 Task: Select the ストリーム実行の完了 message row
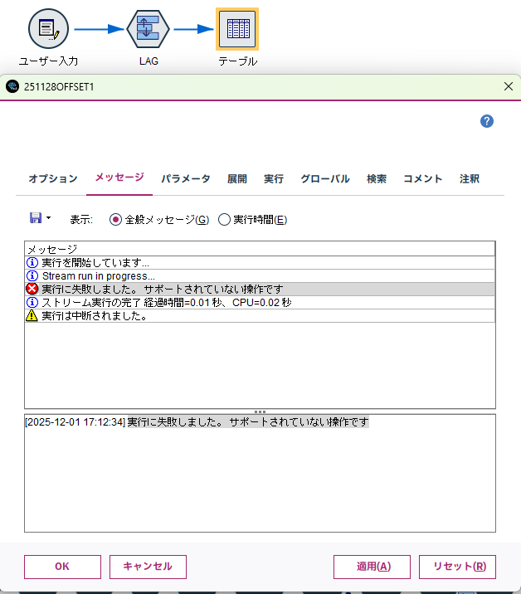point(260,302)
